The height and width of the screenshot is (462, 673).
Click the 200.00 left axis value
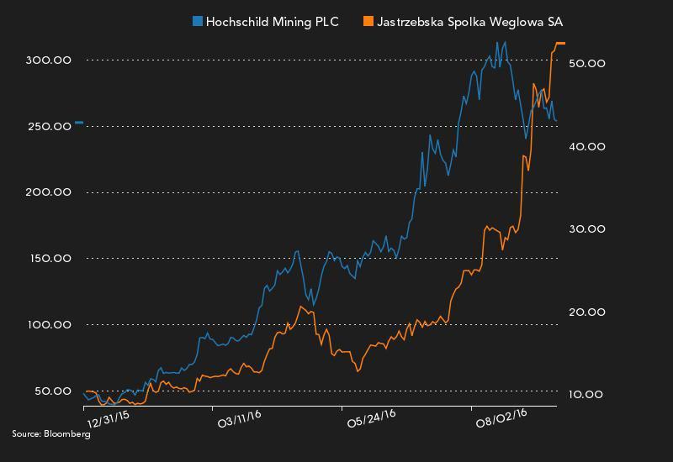48,192
